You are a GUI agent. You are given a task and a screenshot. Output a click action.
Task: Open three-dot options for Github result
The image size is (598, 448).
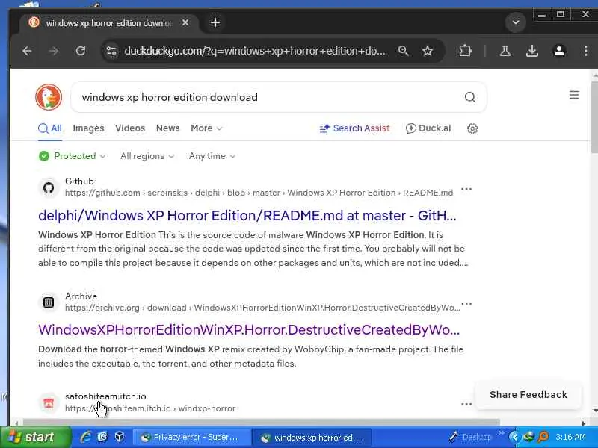point(466,189)
